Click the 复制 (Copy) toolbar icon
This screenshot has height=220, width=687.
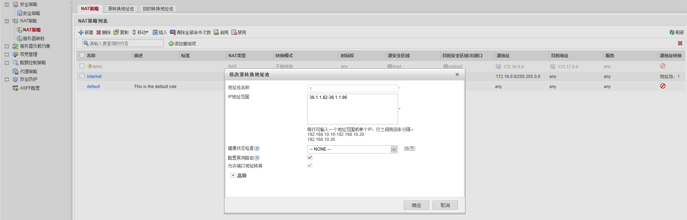click(x=116, y=32)
